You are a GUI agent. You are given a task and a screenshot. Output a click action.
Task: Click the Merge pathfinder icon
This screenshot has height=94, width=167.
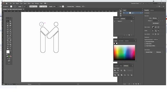[x=122, y=75]
